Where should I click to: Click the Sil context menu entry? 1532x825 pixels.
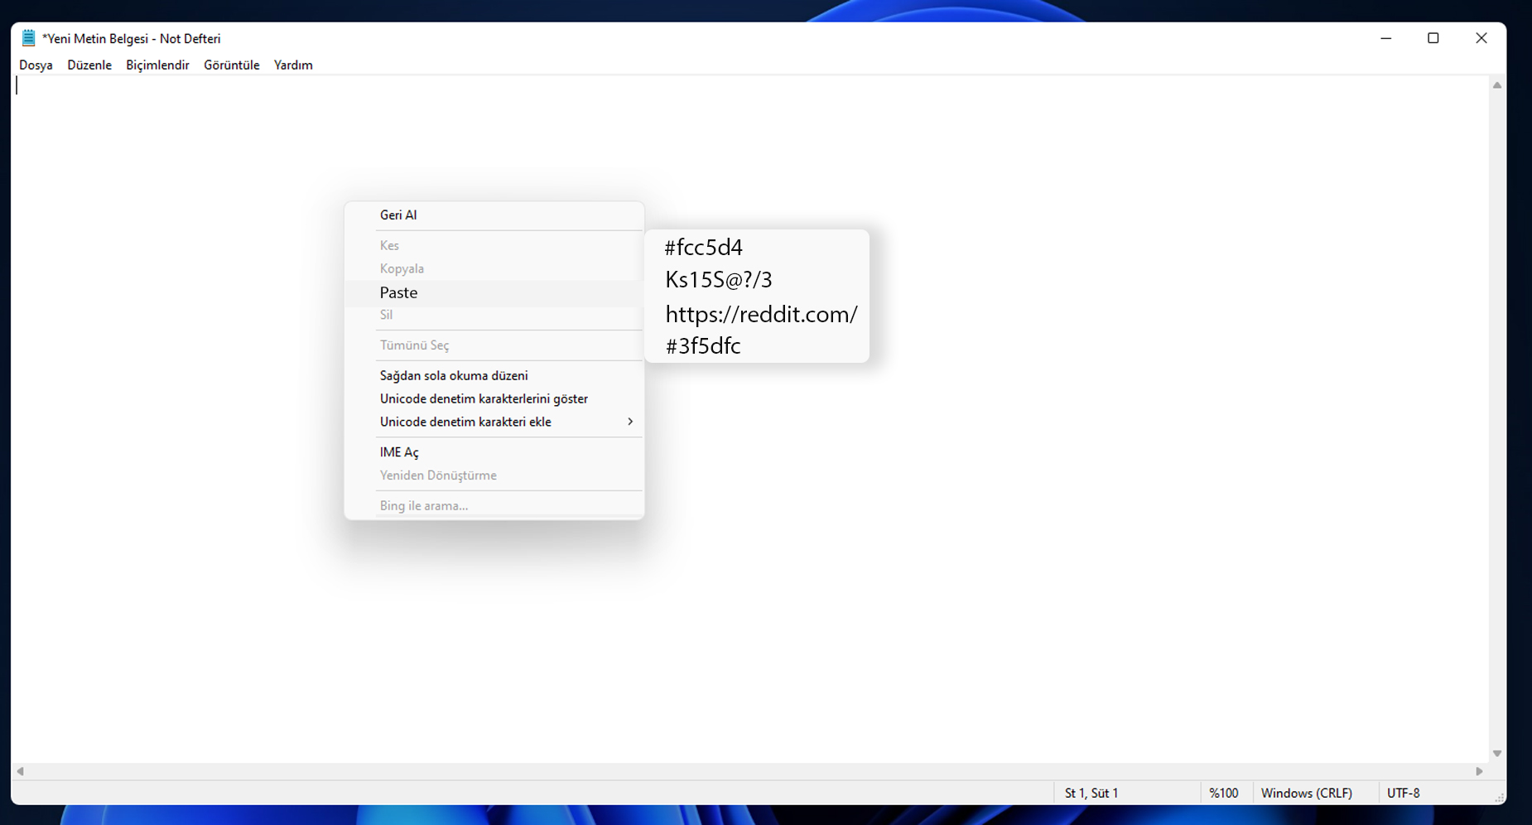(x=494, y=315)
